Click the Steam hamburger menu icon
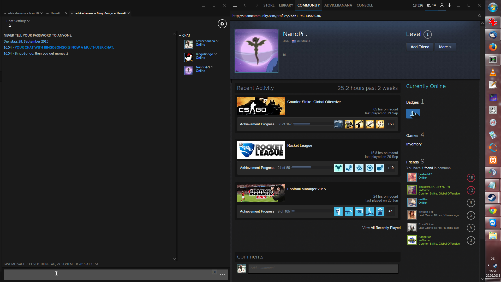Viewport: 501px width, 282px height. [235, 5]
